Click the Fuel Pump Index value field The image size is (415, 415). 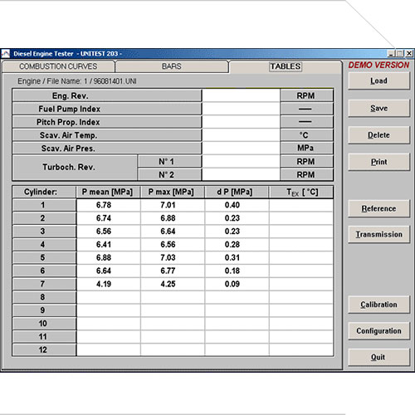pyautogui.click(x=241, y=109)
